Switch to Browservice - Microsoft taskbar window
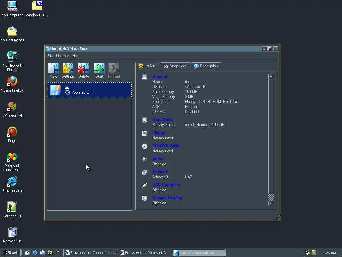Screen dimensions: 342x257 point(144,253)
